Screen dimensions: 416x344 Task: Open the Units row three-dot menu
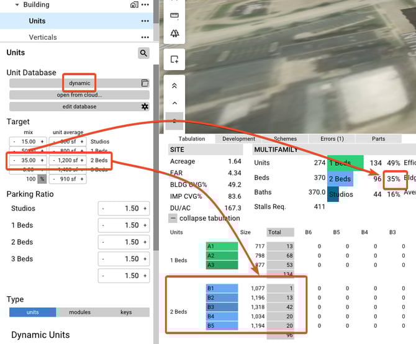coord(145,21)
